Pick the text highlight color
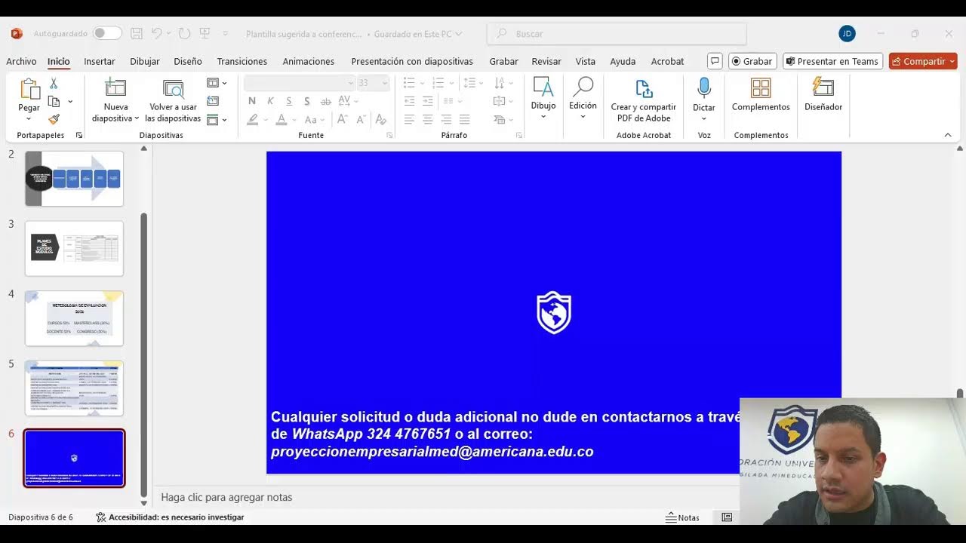 (253, 119)
